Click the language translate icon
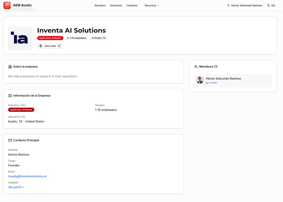 (268, 6)
